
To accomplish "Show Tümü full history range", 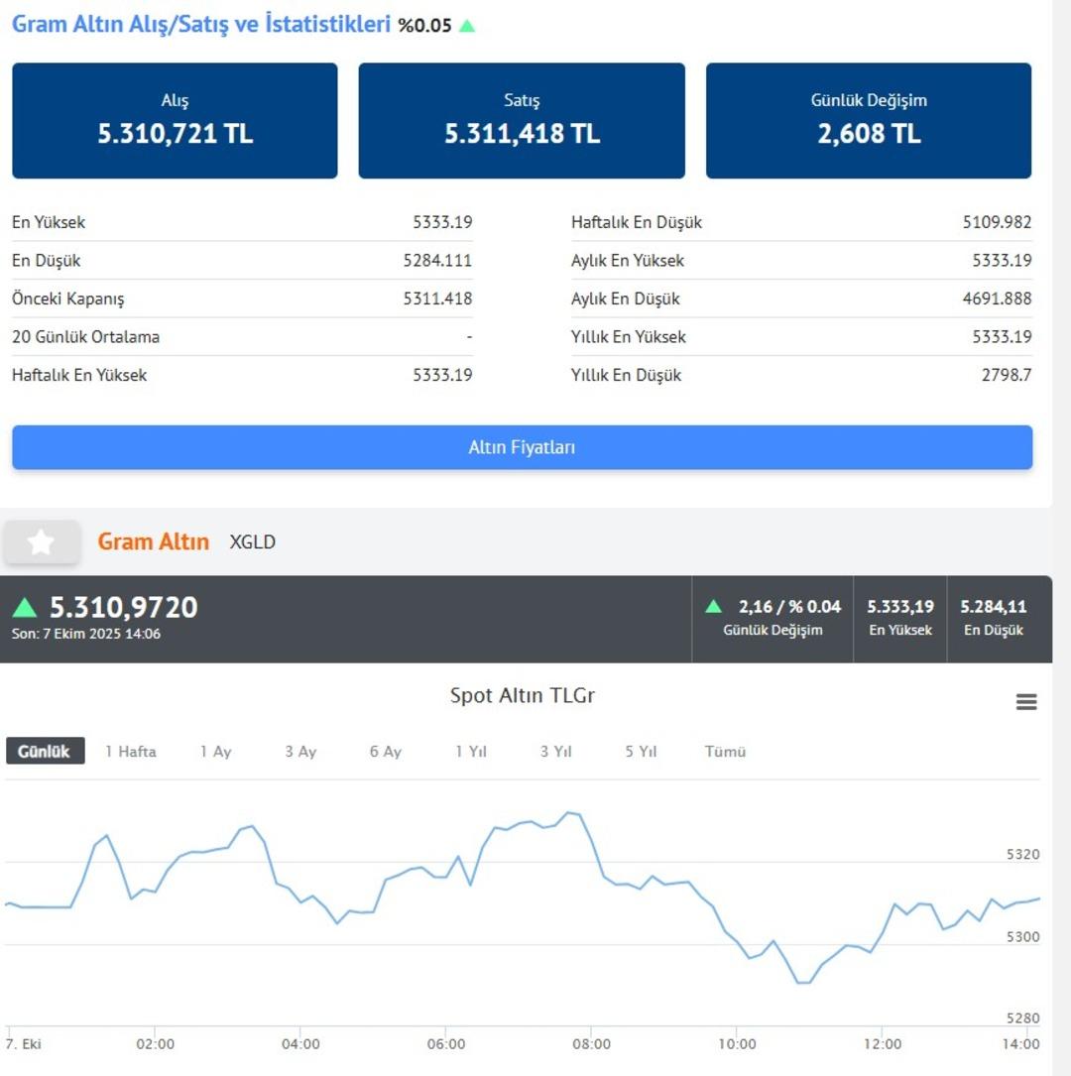I will click(x=725, y=751).
